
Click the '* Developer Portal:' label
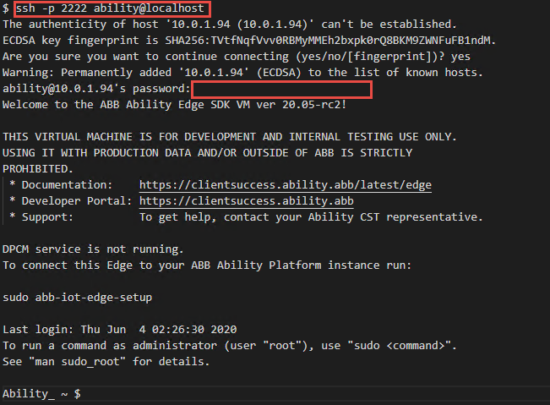[70, 200]
